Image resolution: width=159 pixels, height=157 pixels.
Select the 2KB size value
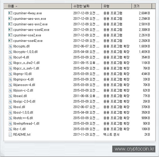(147, 135)
